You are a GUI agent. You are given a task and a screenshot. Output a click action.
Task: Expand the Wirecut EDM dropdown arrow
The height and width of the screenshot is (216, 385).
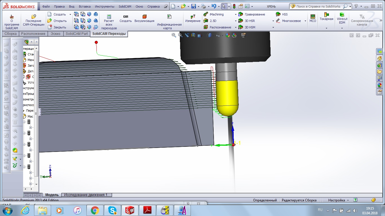pos(342,28)
